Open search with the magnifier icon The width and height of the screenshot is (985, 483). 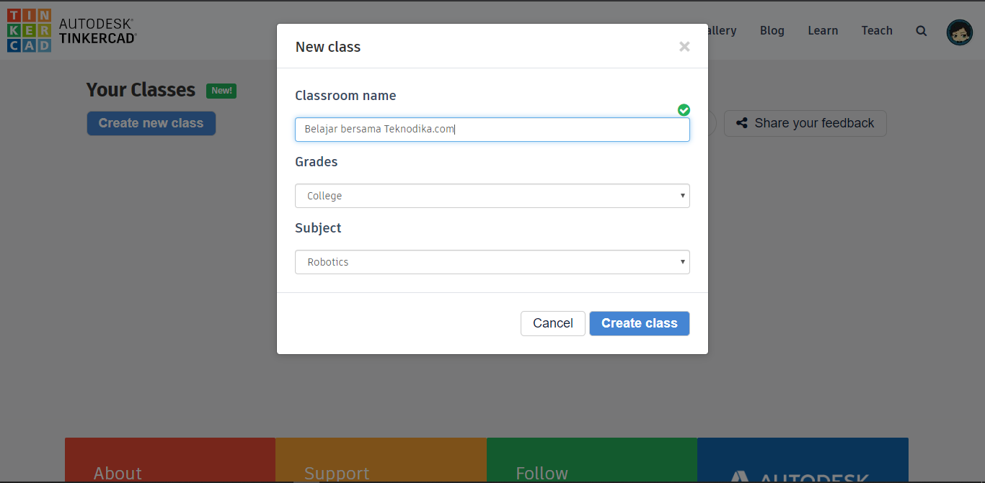click(x=921, y=31)
